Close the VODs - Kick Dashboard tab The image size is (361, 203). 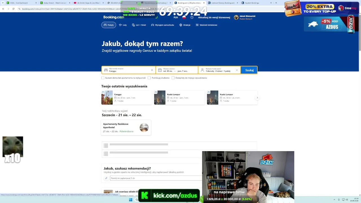pyautogui.click(x=36, y=3)
